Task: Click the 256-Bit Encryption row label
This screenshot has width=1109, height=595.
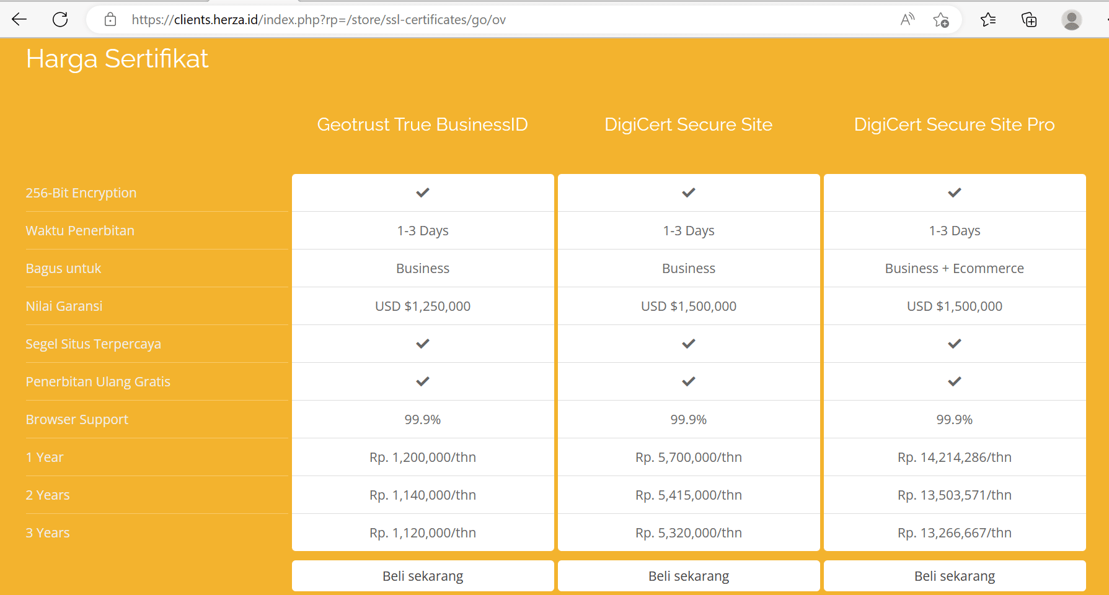Action: click(x=81, y=193)
